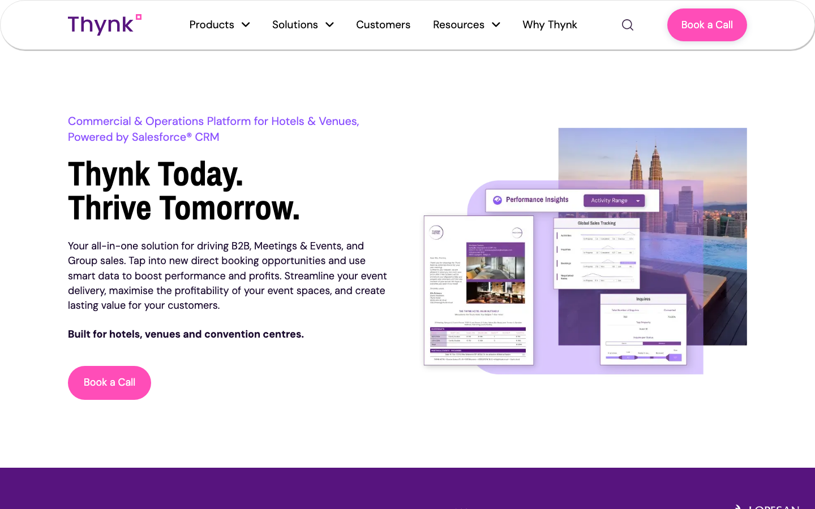Open the search icon in navbar
Screen dimensions: 815x509
pos(627,25)
